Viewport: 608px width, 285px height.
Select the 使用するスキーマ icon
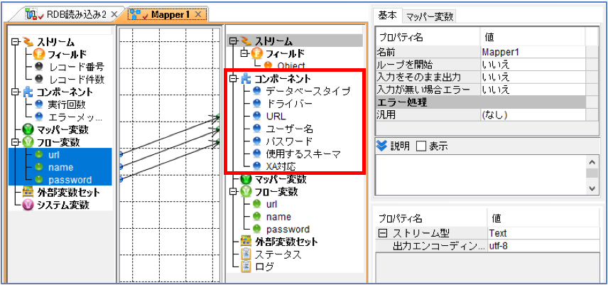[x=256, y=154]
